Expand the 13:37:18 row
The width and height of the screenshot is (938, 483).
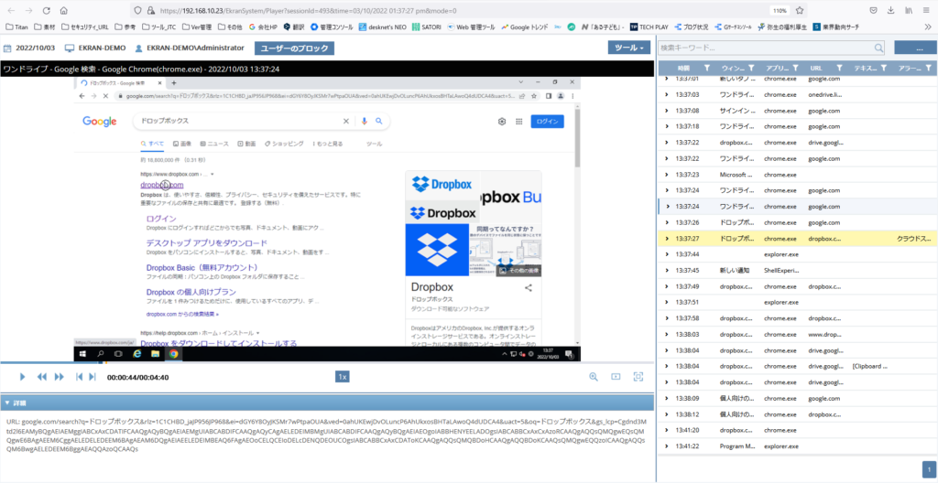pos(667,127)
